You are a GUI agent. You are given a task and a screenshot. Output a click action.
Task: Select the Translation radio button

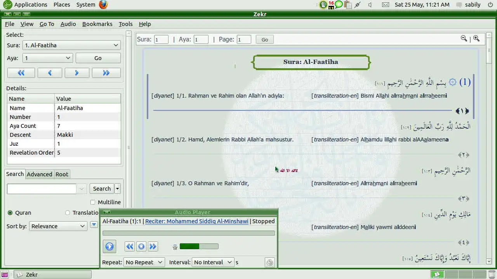68,213
